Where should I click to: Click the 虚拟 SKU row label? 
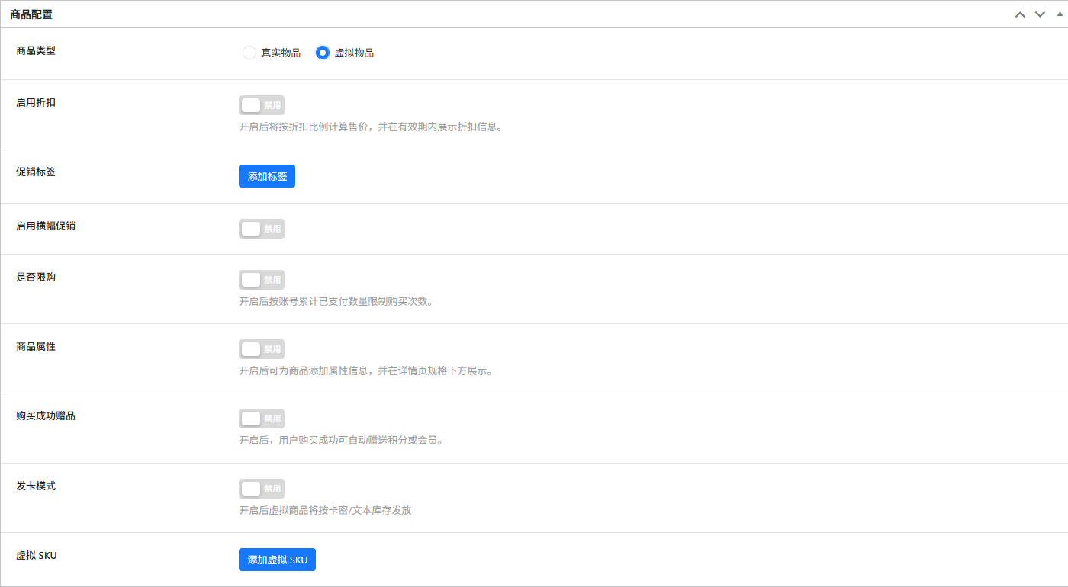pyautogui.click(x=37, y=555)
